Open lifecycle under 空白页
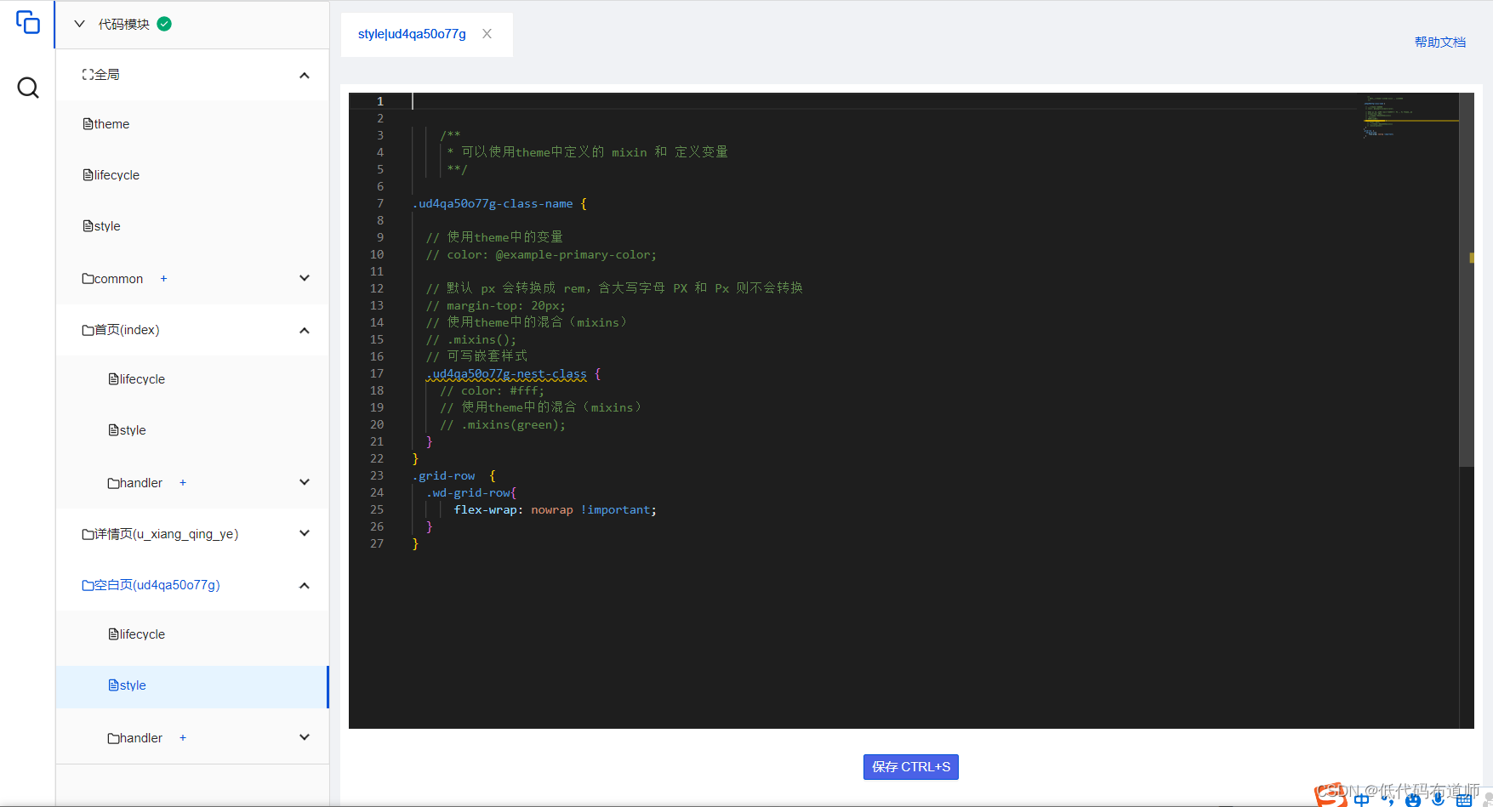 click(x=142, y=634)
